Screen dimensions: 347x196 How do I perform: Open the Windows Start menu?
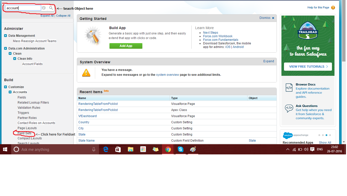pos(5,149)
